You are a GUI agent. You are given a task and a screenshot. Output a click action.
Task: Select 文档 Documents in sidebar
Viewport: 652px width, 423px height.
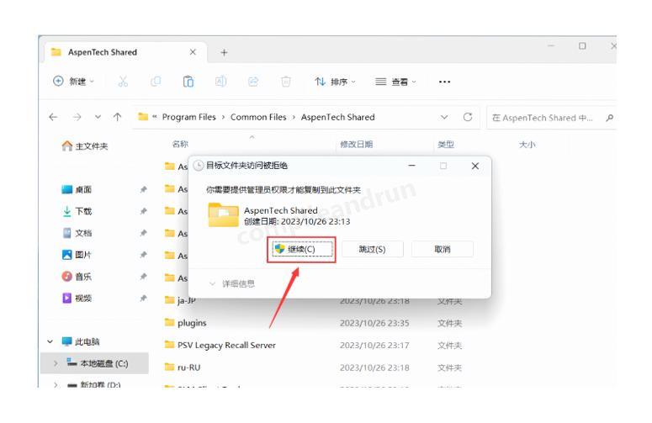(x=77, y=233)
